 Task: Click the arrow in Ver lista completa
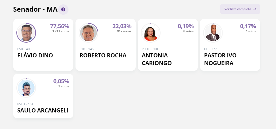(255, 9)
